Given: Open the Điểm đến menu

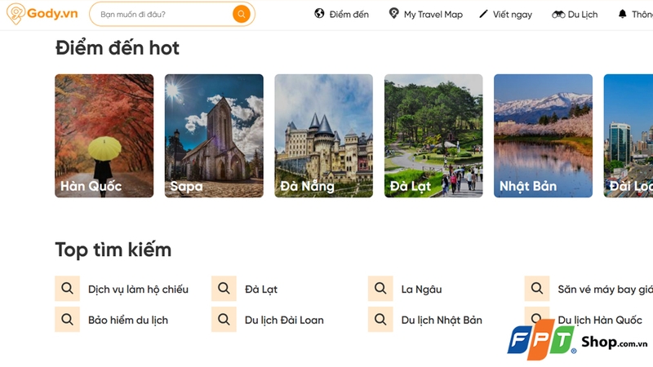Looking at the screenshot, I should point(349,15).
